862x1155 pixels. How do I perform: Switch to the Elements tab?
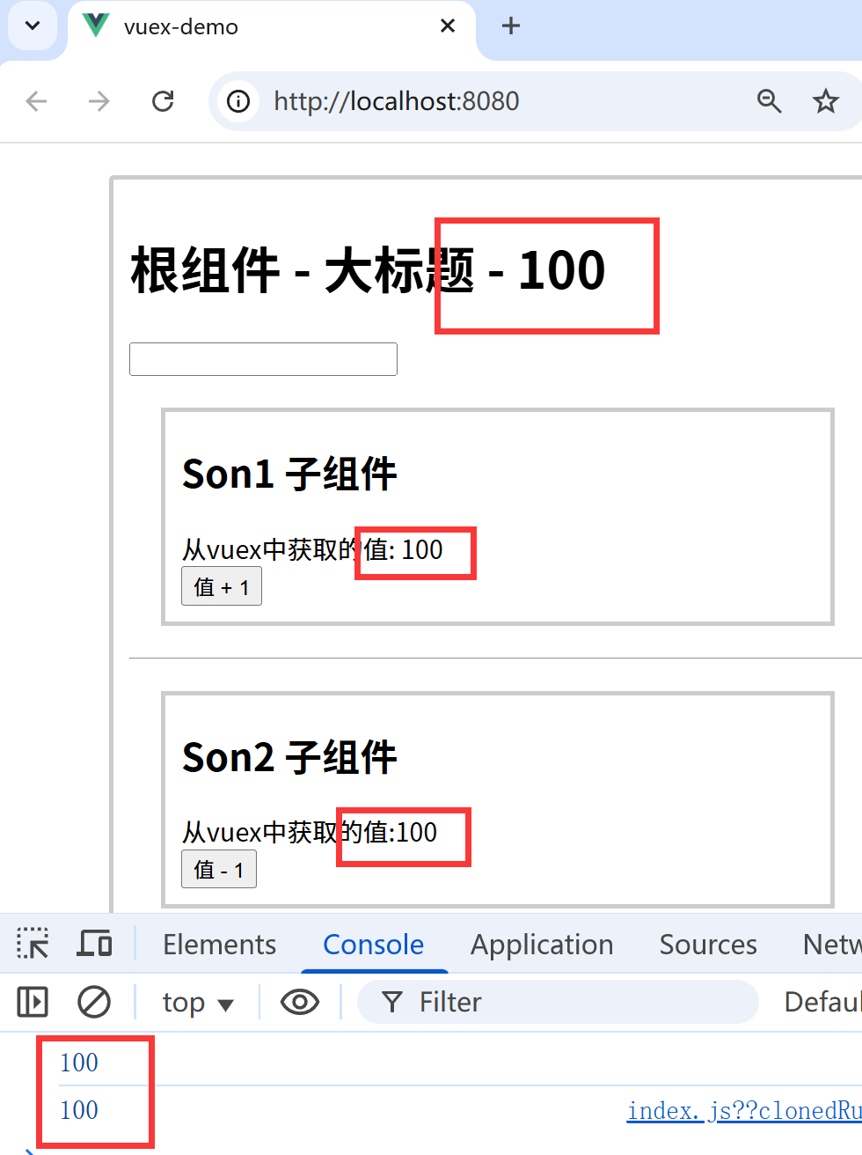point(220,945)
